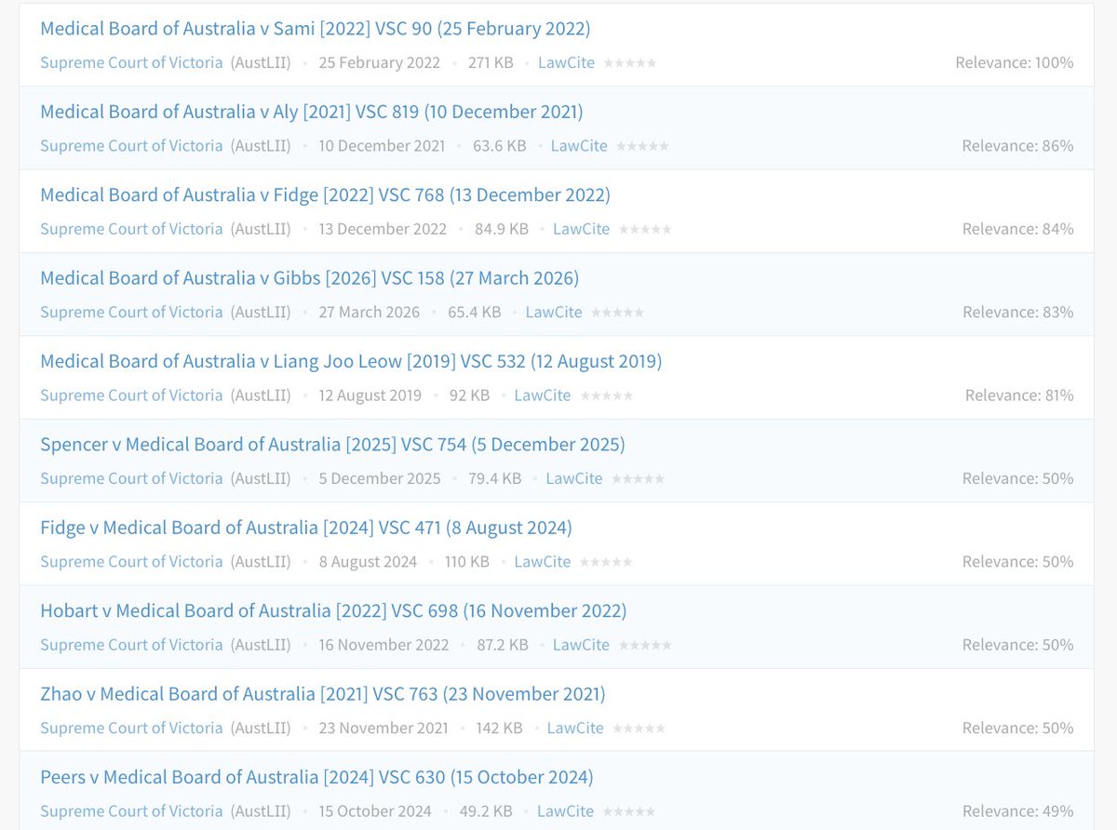Click star rating beside LawCite in Sami row
Viewport: 1117px width, 830px height.
(630, 63)
